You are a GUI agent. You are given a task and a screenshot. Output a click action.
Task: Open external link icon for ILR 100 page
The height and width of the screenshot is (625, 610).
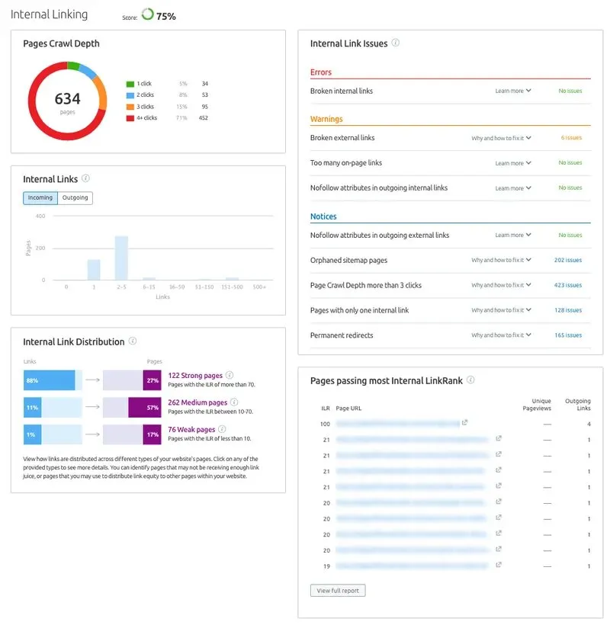464,422
